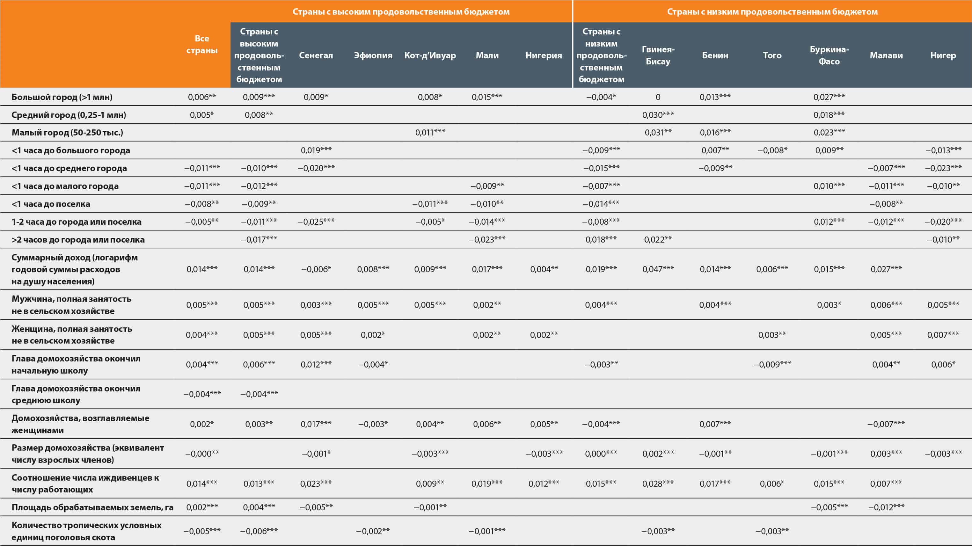The width and height of the screenshot is (972, 546).
Task: Click row label 'Глава домохозяйства окончил среднюю школу'
Action: (76, 394)
